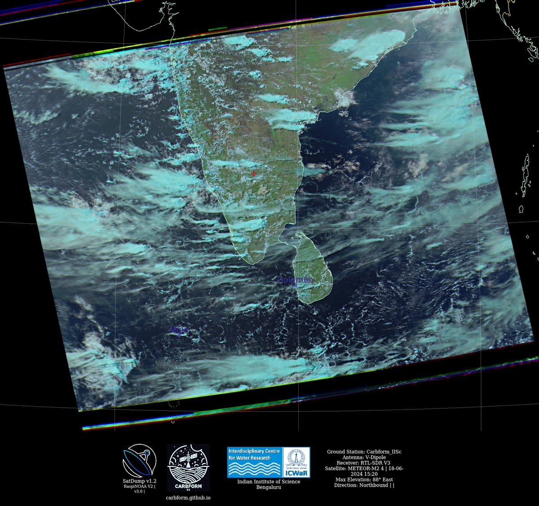Select the 'Bengaluru' caption text
The image size is (539, 506).
pyautogui.click(x=269, y=487)
